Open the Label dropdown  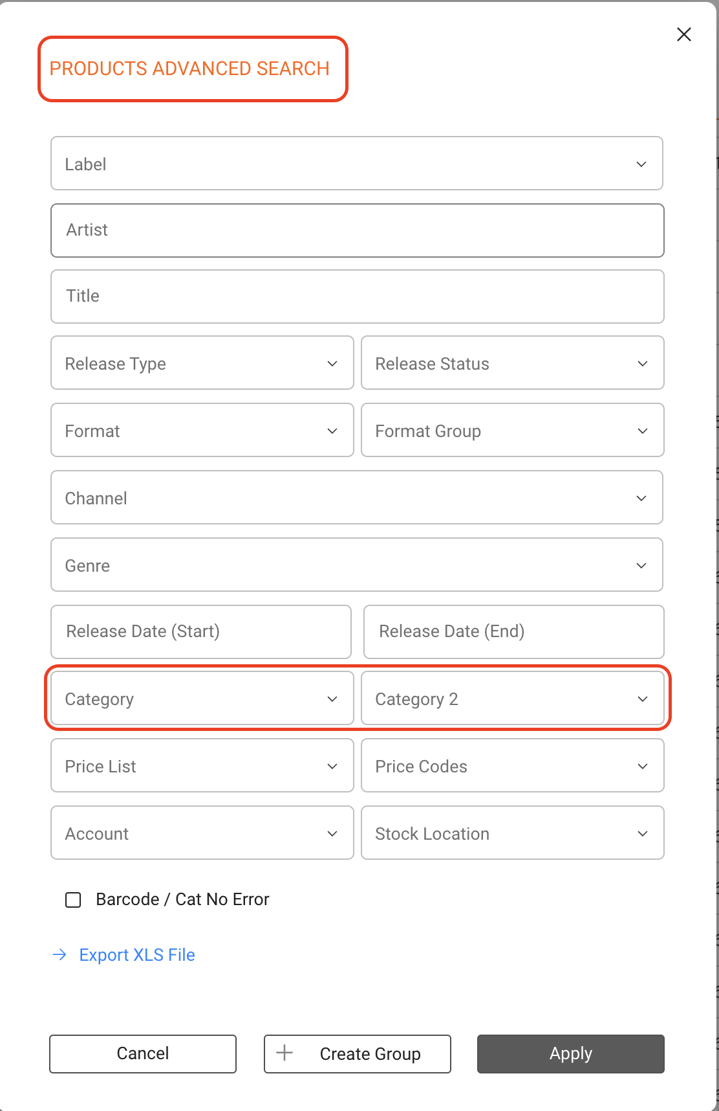(x=357, y=163)
